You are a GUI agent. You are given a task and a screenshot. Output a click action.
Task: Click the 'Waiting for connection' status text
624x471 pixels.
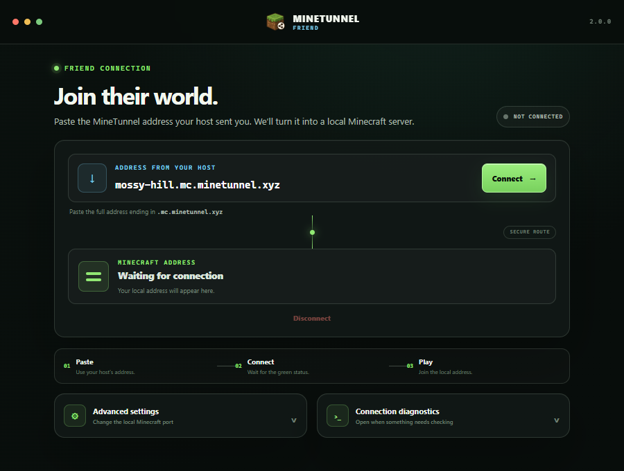(x=171, y=276)
